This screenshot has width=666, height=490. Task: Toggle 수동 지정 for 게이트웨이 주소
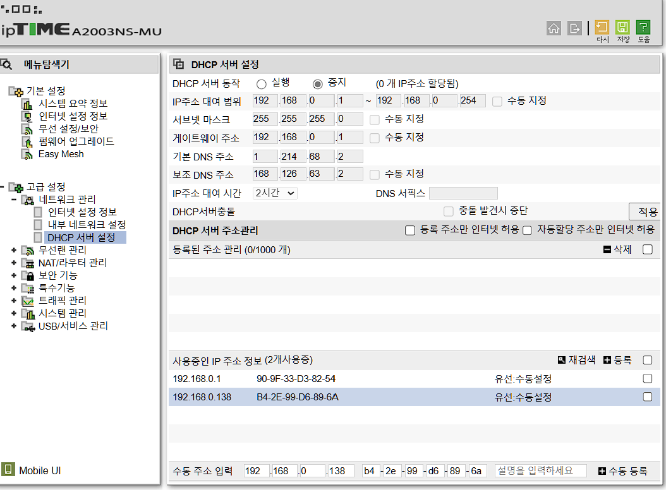[x=375, y=138]
